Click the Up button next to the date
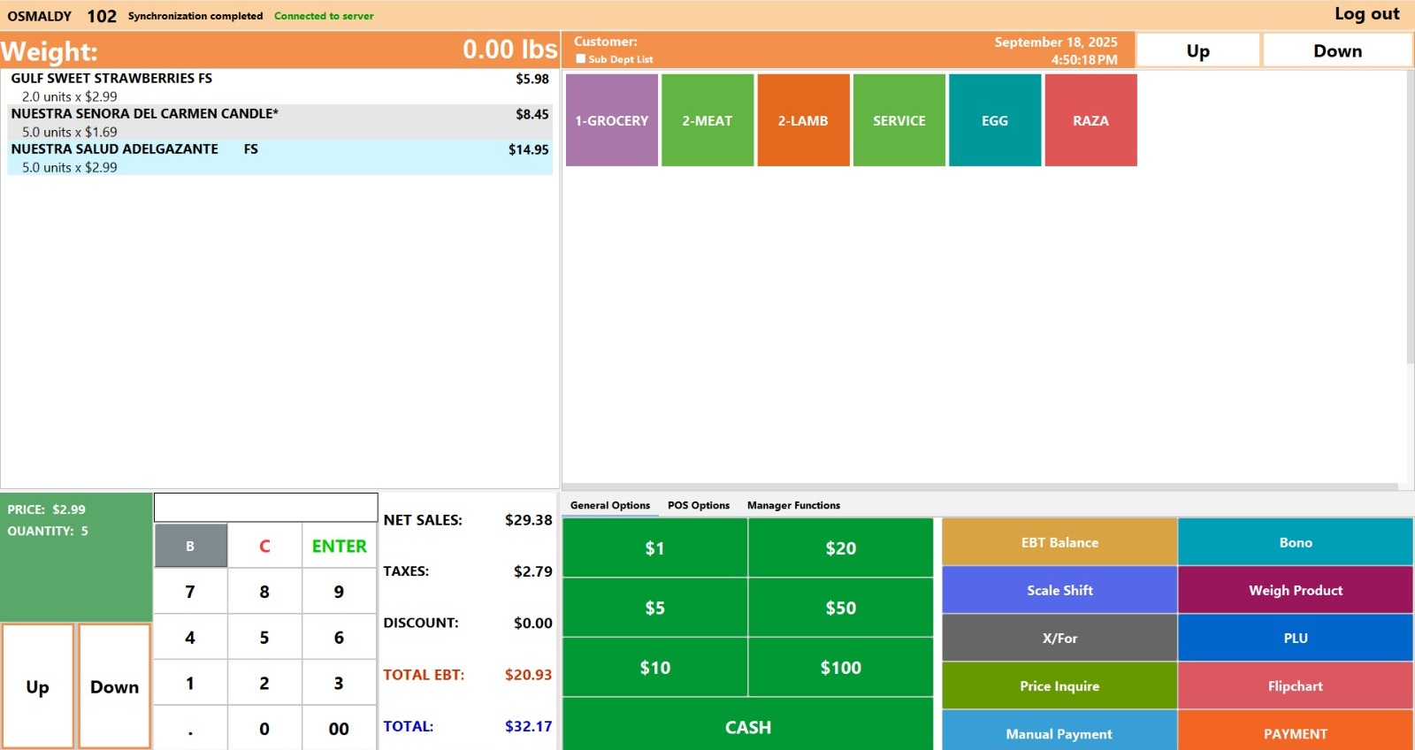This screenshot has width=1415, height=750. pos(1197,50)
